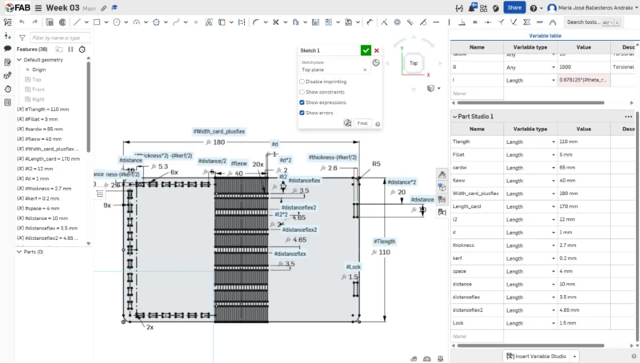Uncheck Show errors checkbox

(302, 113)
